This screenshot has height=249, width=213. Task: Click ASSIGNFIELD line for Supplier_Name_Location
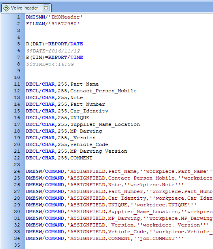[x=119, y=212]
